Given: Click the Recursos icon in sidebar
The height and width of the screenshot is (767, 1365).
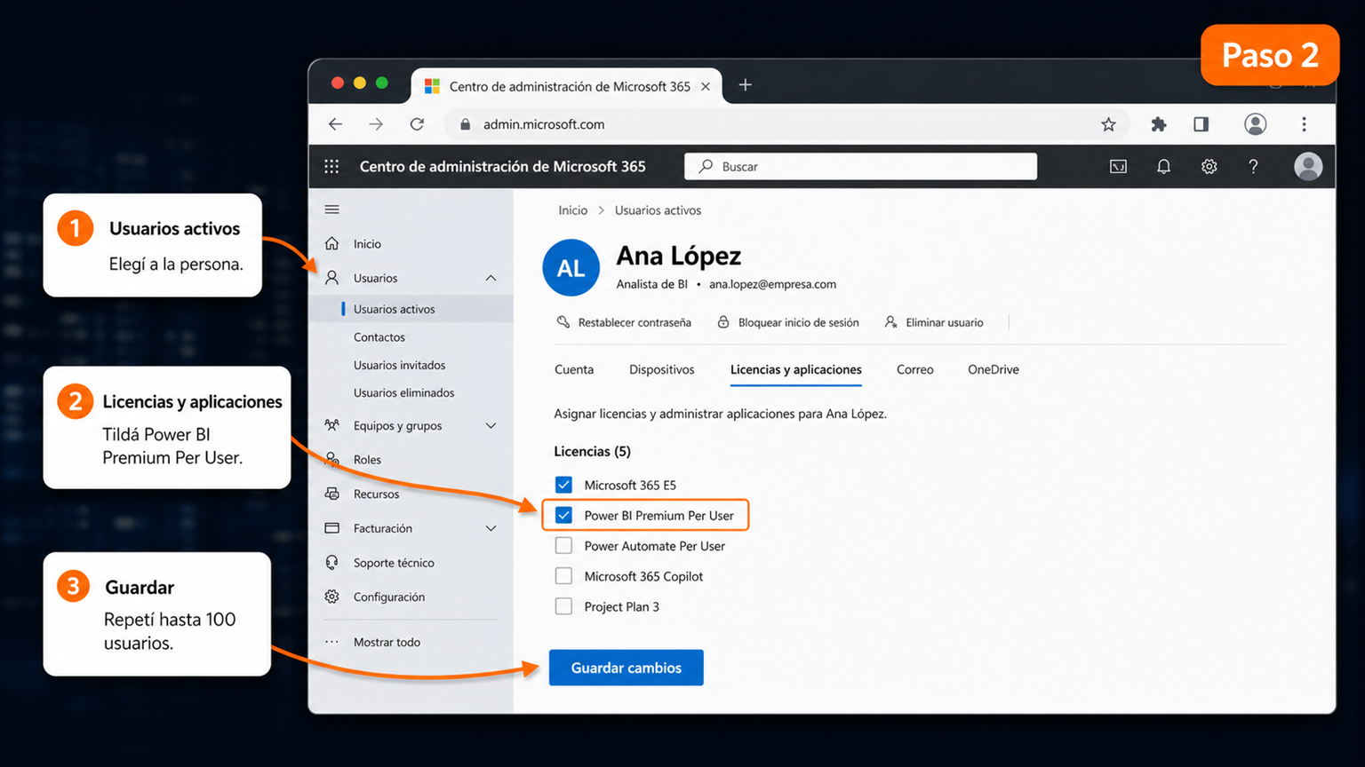Looking at the screenshot, I should [x=332, y=494].
